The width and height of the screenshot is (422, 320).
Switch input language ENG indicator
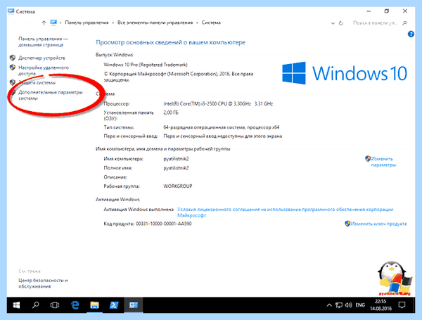point(360,305)
